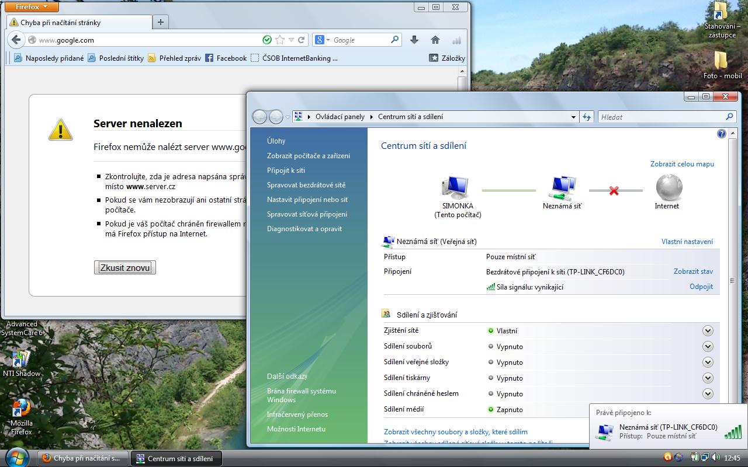Open the Control Panel address bar dropdown
This screenshot has height=467, width=748.
(x=573, y=117)
